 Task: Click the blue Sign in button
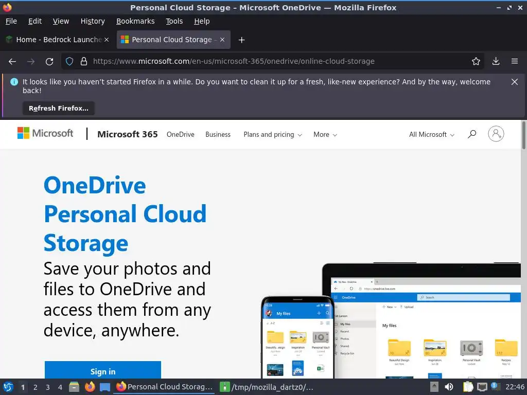pyautogui.click(x=103, y=370)
